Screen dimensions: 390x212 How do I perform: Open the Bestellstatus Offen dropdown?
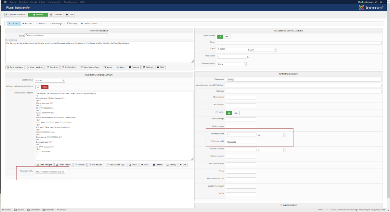50,80
